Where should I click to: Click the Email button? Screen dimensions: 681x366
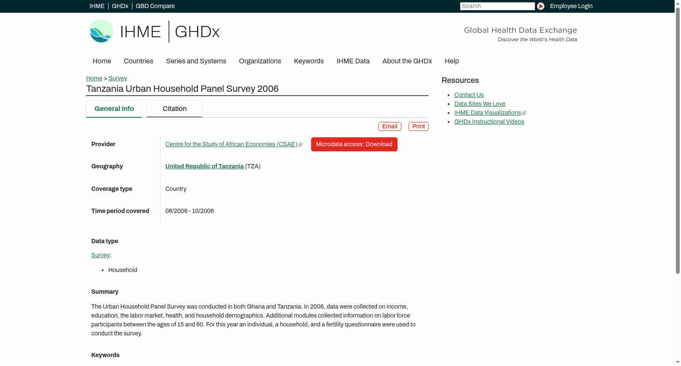pos(390,127)
